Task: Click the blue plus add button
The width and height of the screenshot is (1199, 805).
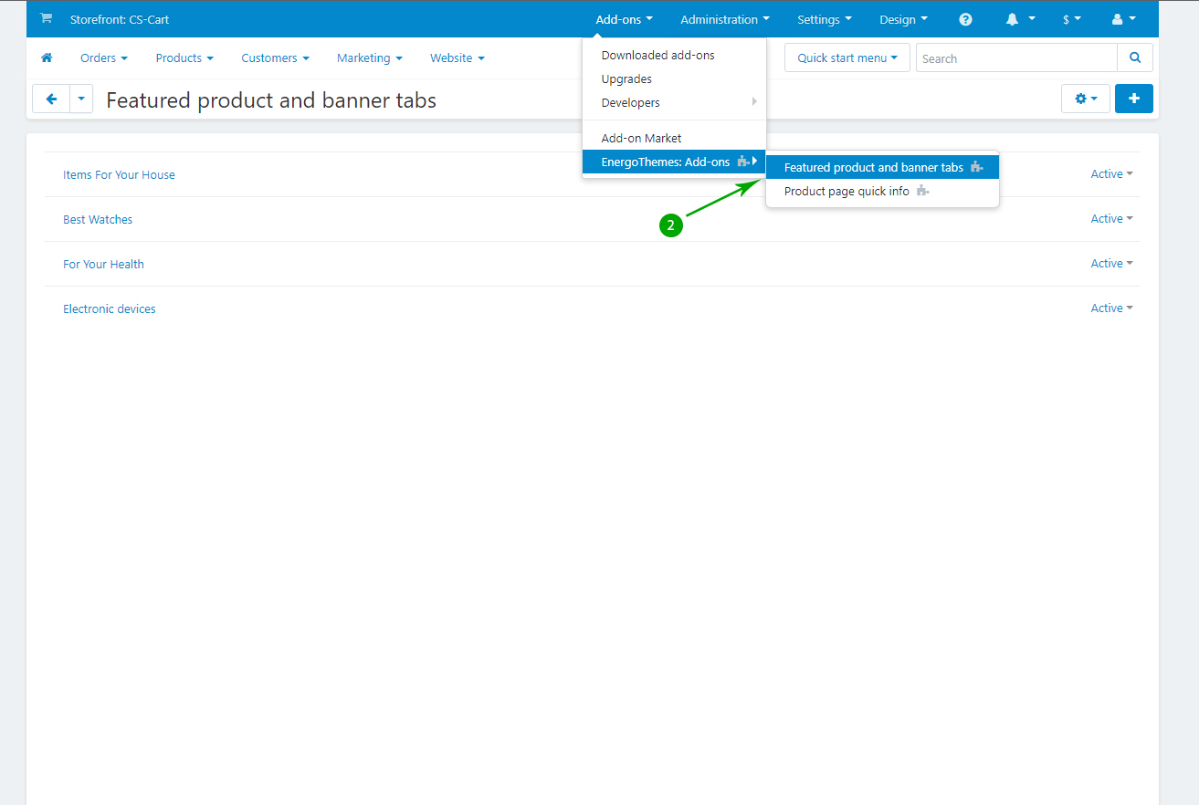Action: pyautogui.click(x=1133, y=99)
